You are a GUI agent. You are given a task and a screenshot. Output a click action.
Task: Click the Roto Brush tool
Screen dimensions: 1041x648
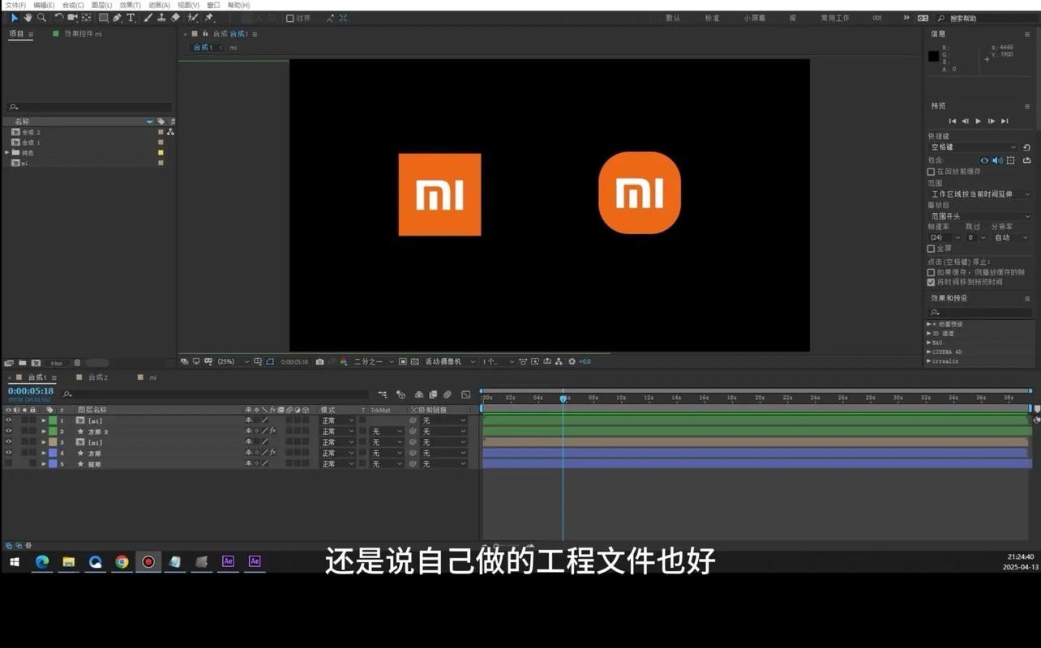191,18
